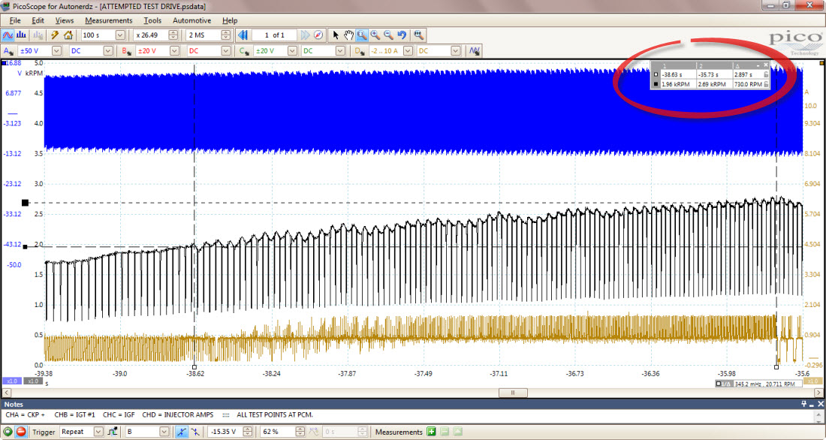Open the Edit menu

[x=38, y=20]
